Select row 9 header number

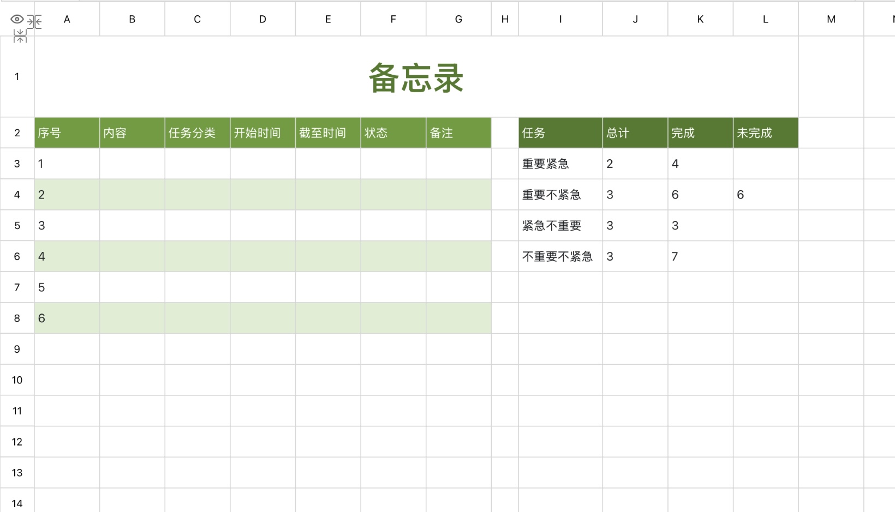[17, 349]
